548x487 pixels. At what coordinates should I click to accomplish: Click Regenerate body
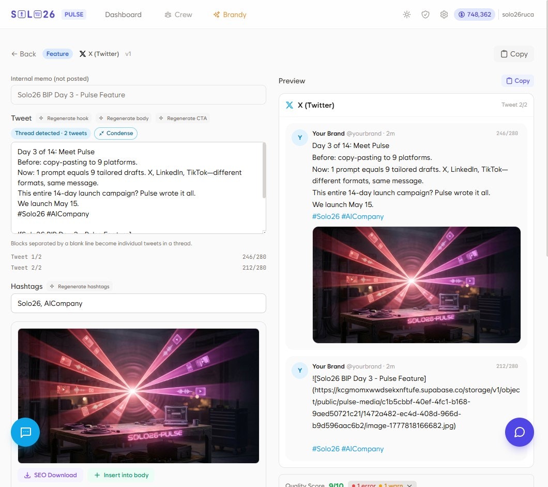point(124,118)
